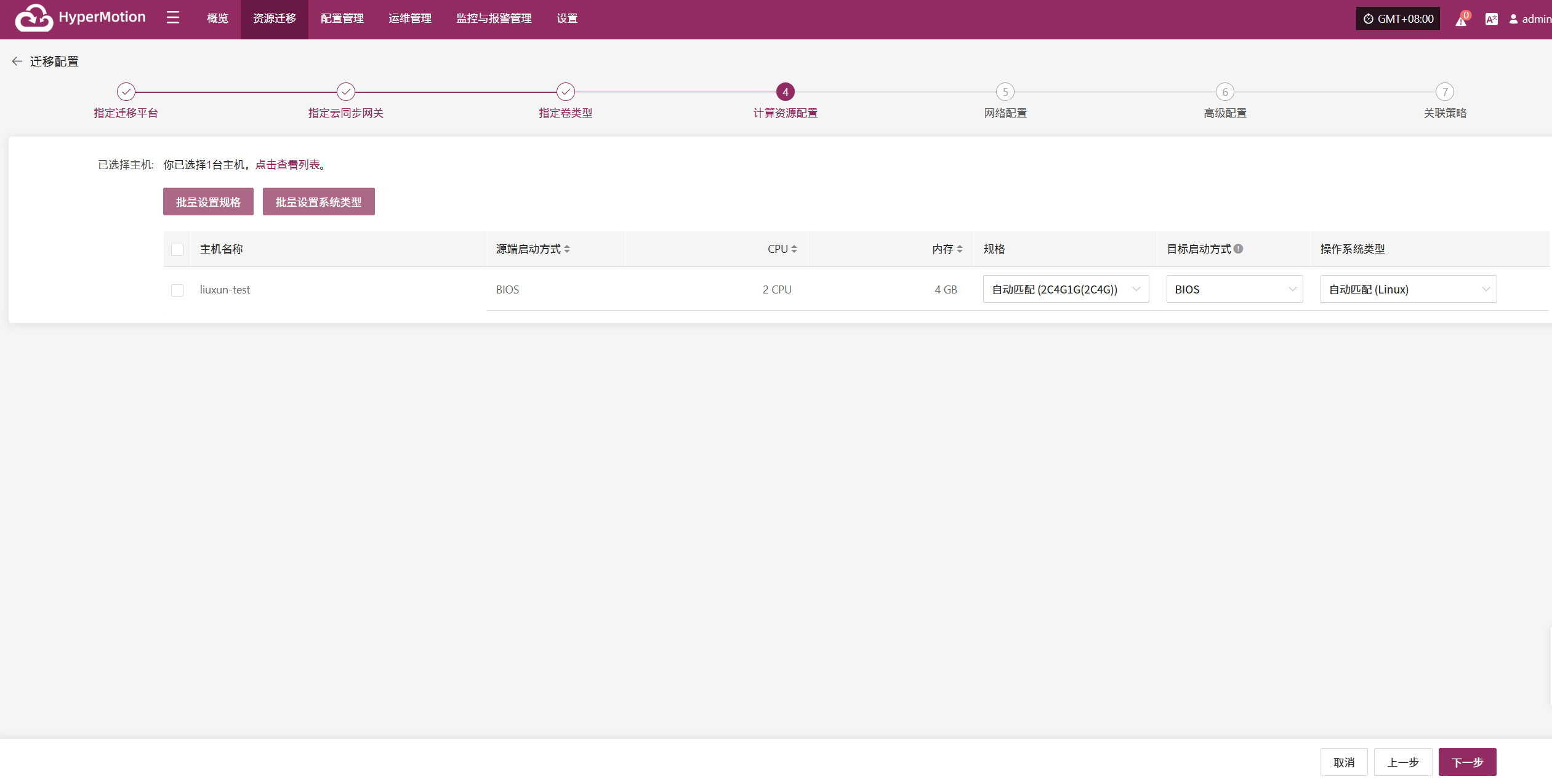Open the 运维管理 menu
The image size is (1552, 782).
410,19
